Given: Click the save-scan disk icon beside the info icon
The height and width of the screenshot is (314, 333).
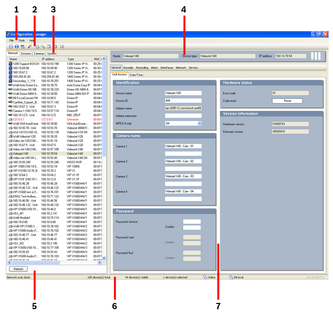Looking at the screenshot, I should [22, 47].
